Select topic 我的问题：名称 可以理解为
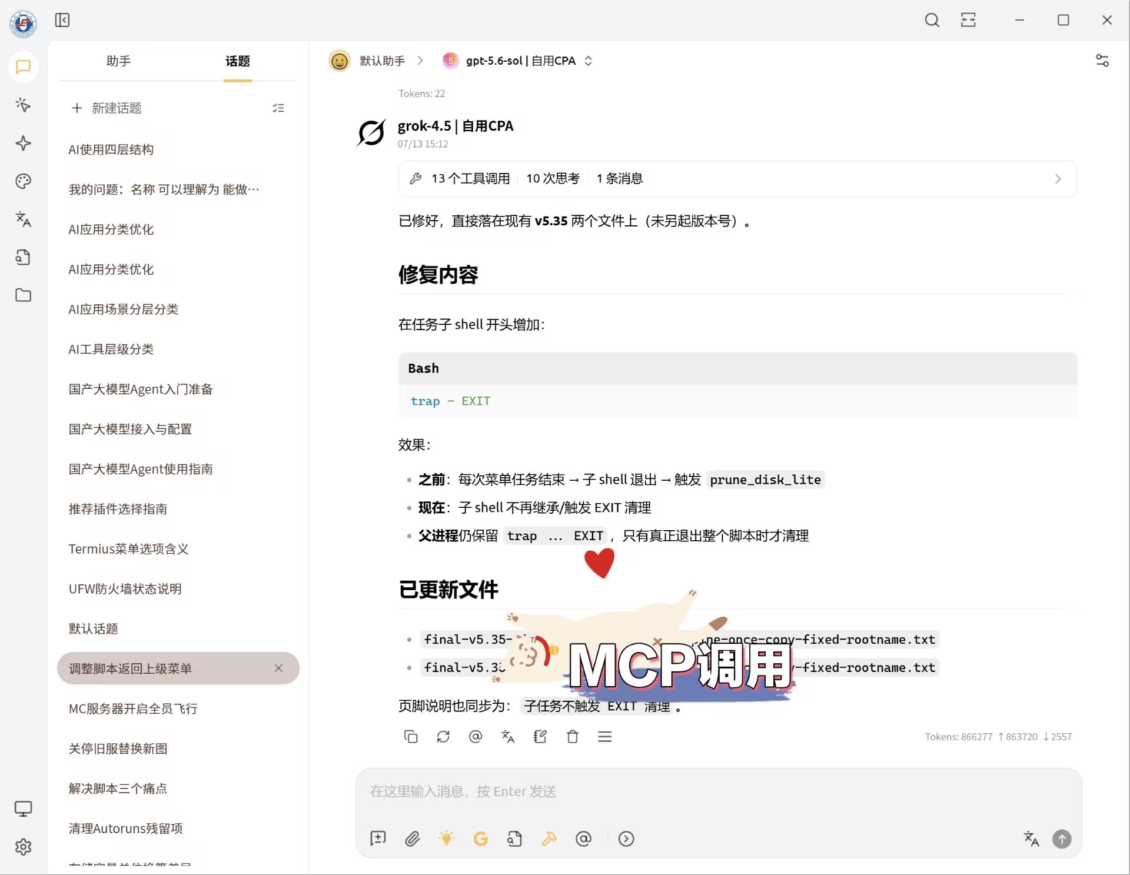Viewport: 1130px width, 875px height. pyautogui.click(x=178, y=189)
